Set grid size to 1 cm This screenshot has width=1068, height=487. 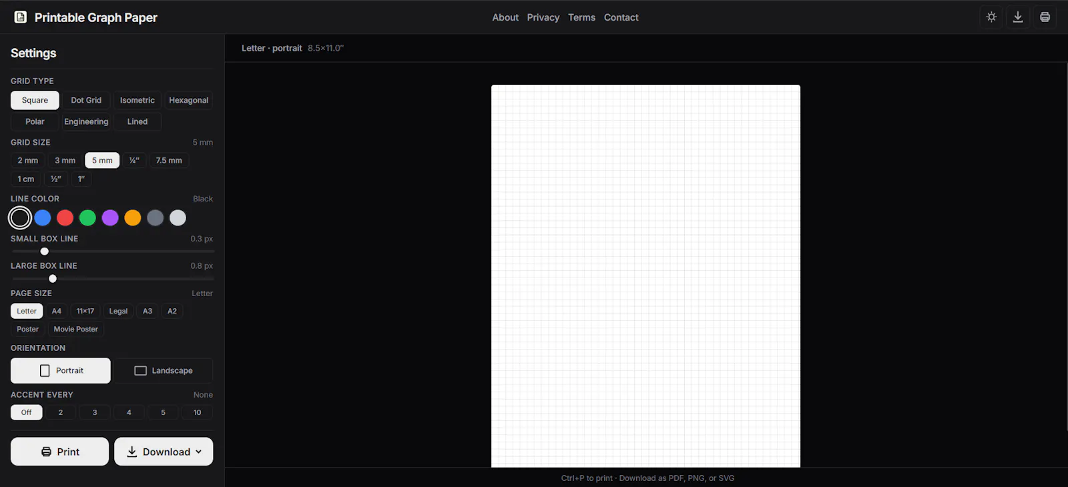[x=26, y=179]
